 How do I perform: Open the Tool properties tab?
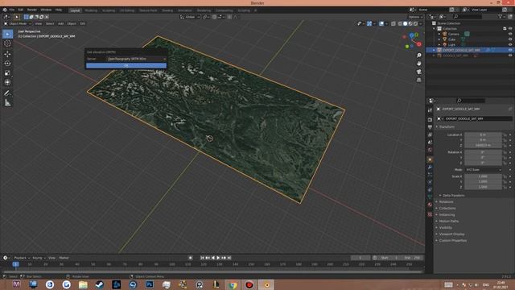pos(430,111)
